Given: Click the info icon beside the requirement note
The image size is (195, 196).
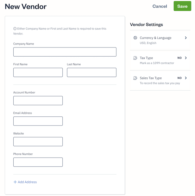Looking at the screenshot, I should [x=15, y=29].
